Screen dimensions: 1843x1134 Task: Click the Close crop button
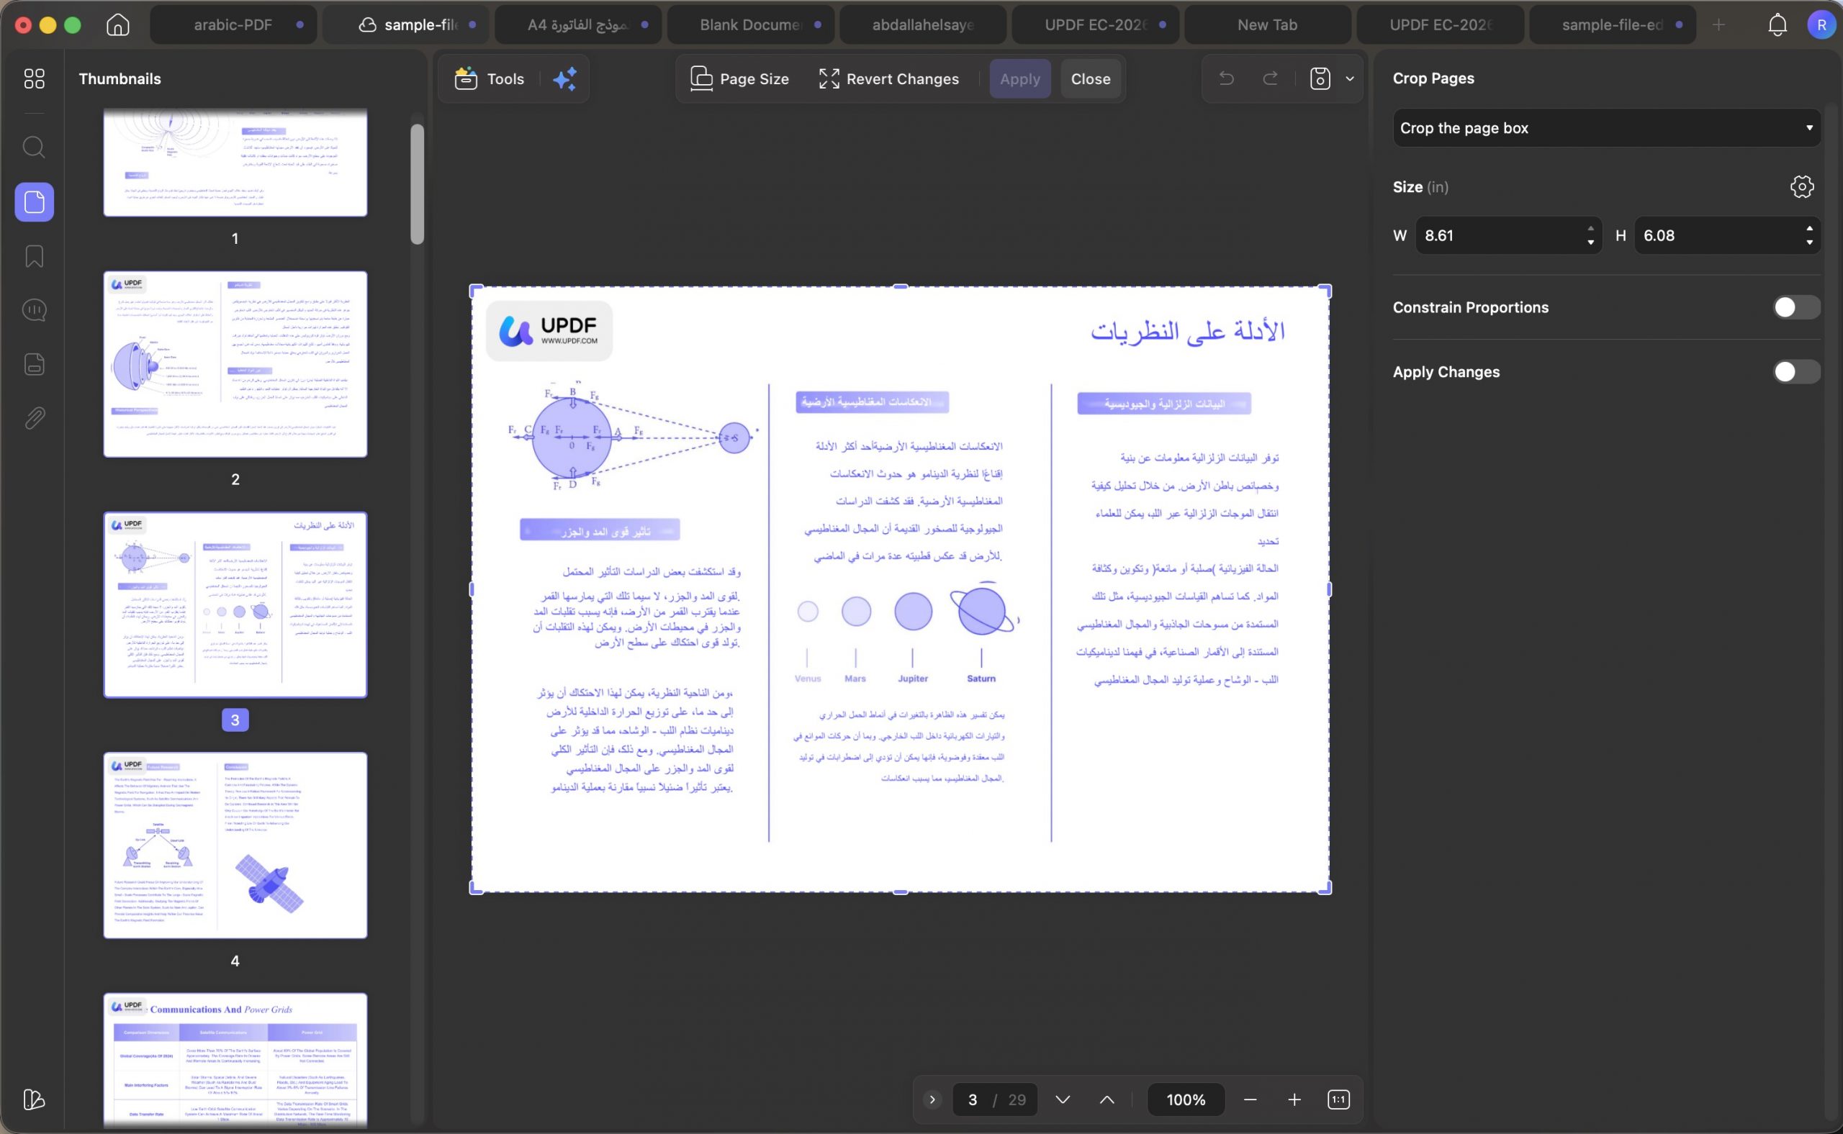point(1091,78)
